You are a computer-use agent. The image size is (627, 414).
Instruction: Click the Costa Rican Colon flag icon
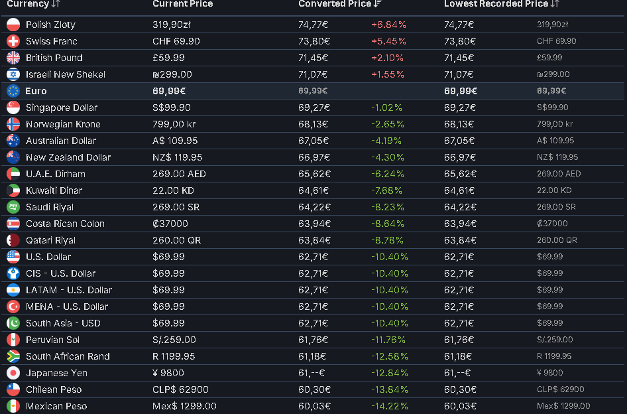tap(13, 224)
